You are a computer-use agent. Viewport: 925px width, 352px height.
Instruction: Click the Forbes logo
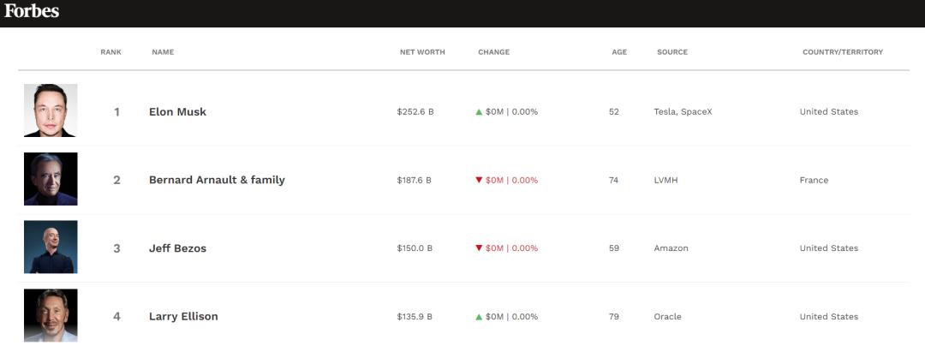pyautogui.click(x=32, y=12)
